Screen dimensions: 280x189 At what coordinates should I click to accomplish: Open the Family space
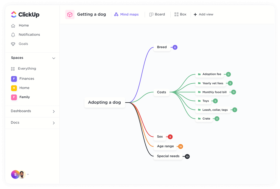coord(24,97)
